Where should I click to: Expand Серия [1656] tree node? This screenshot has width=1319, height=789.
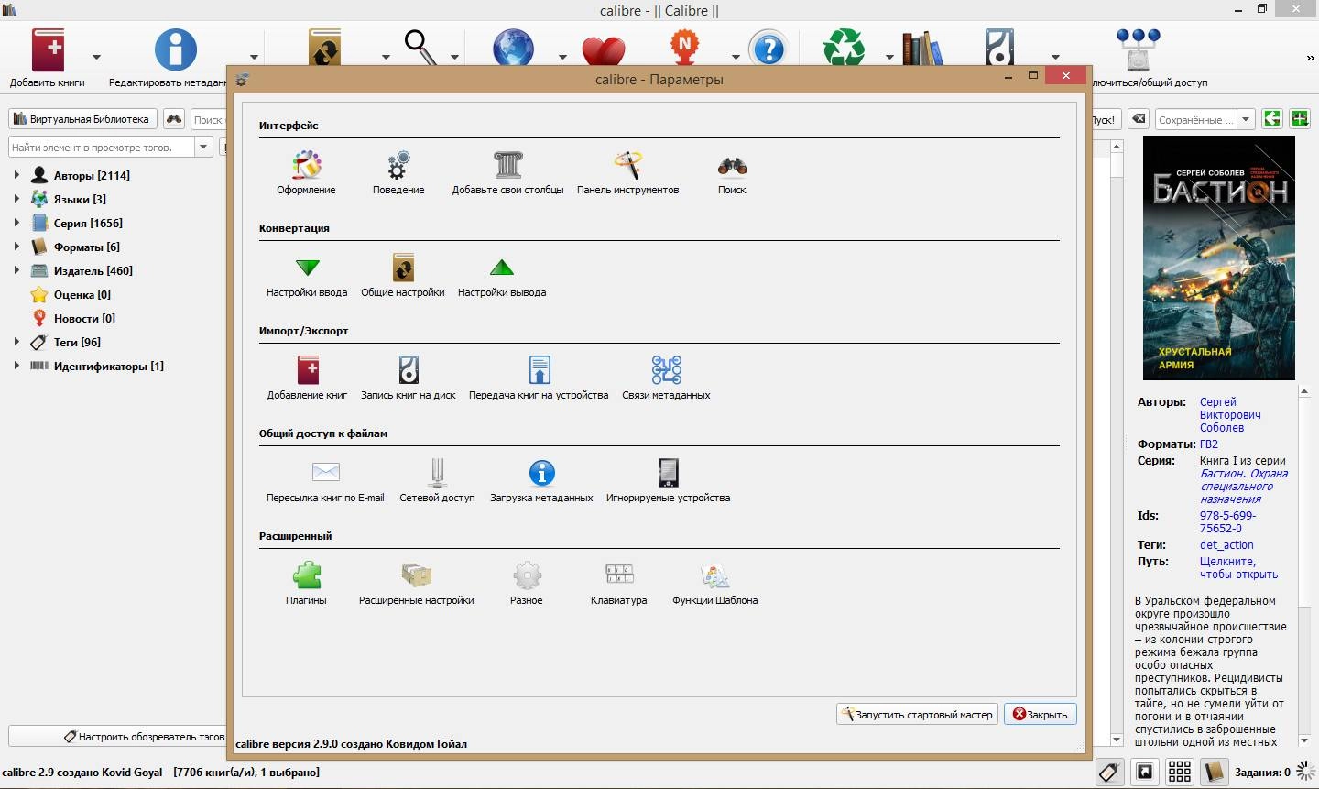16,223
